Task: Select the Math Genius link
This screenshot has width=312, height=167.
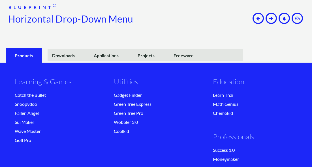Action: (x=225, y=104)
